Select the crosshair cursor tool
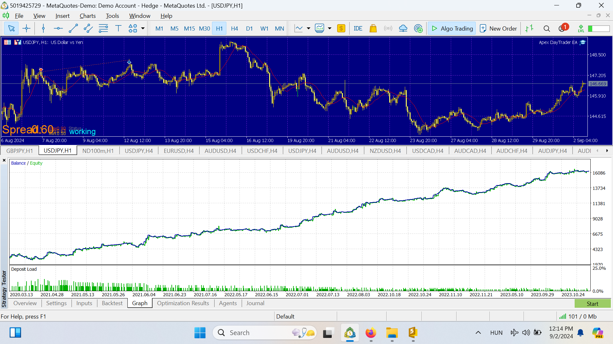The height and width of the screenshot is (344, 613). click(x=26, y=29)
